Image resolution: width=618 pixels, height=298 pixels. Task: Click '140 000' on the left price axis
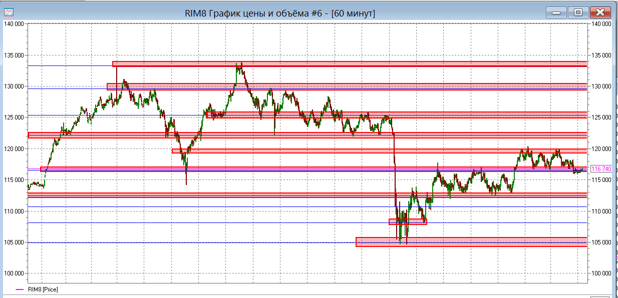[x=14, y=23]
